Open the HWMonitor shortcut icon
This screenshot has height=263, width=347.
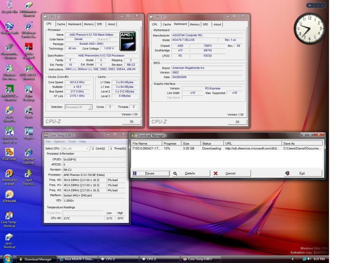point(28,9)
